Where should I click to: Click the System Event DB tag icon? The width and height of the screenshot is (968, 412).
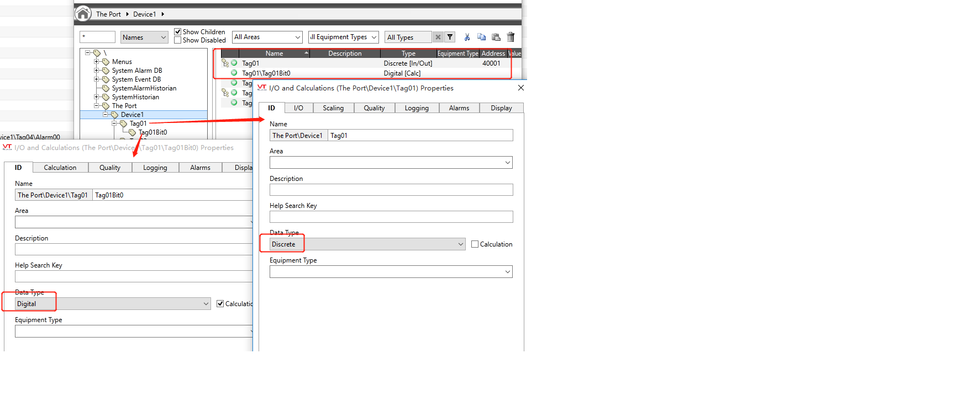pyautogui.click(x=106, y=79)
